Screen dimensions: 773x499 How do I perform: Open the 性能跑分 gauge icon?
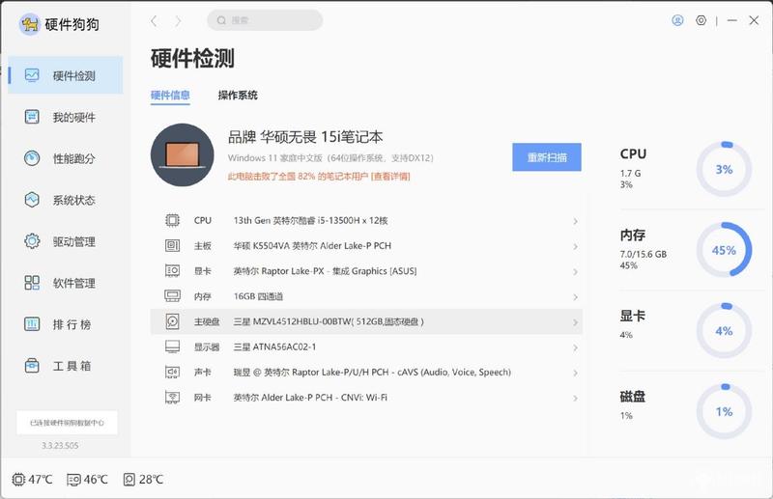32,158
